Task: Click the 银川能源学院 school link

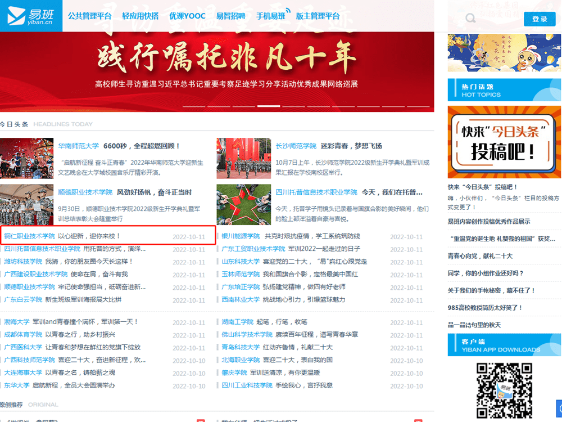Action: [x=241, y=236]
